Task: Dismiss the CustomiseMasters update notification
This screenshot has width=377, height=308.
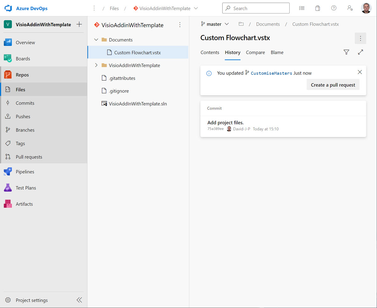Action: pos(360,72)
